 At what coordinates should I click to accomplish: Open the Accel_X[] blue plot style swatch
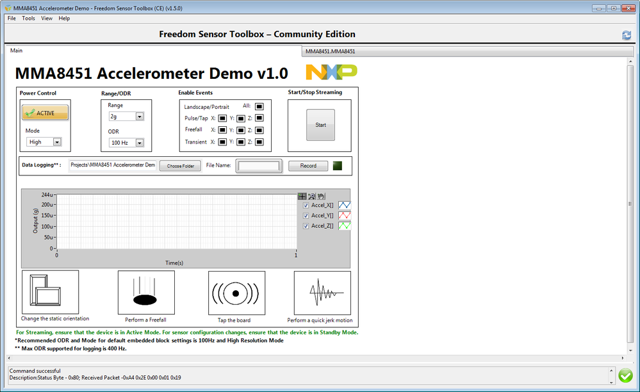(x=345, y=205)
